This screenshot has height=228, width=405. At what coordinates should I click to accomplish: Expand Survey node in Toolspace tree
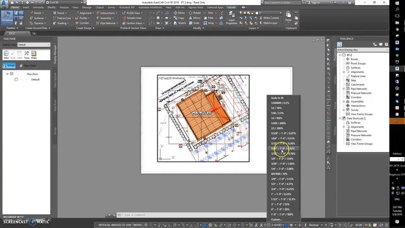[344, 110]
